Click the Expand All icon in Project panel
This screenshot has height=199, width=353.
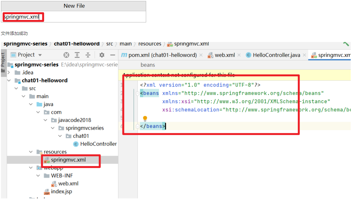pos(77,55)
